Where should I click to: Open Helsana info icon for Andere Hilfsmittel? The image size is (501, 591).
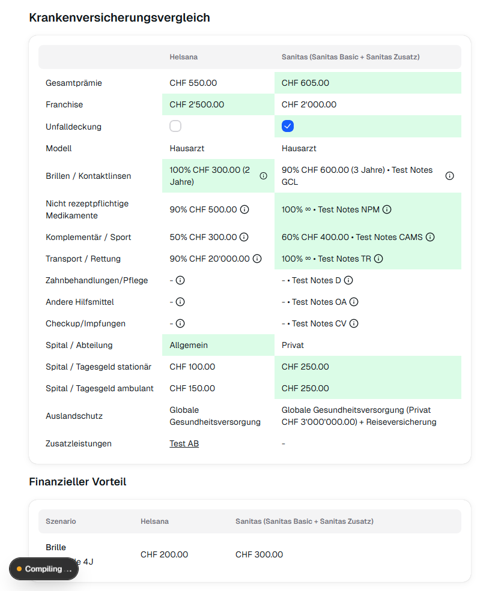180,302
